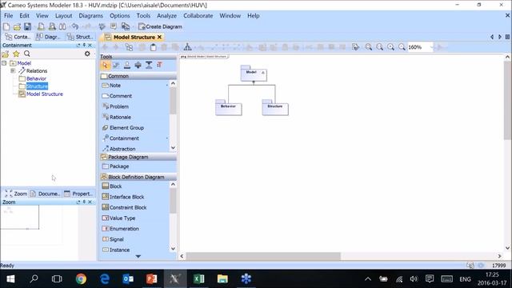
Task: Select Structure package in containment tree
Action: [37, 86]
